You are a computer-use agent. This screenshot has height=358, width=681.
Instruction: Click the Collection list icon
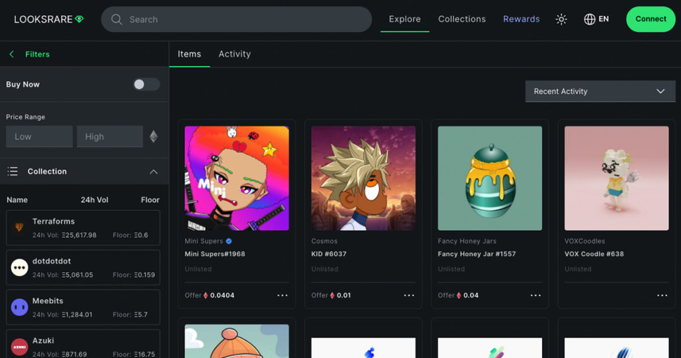pyautogui.click(x=13, y=172)
